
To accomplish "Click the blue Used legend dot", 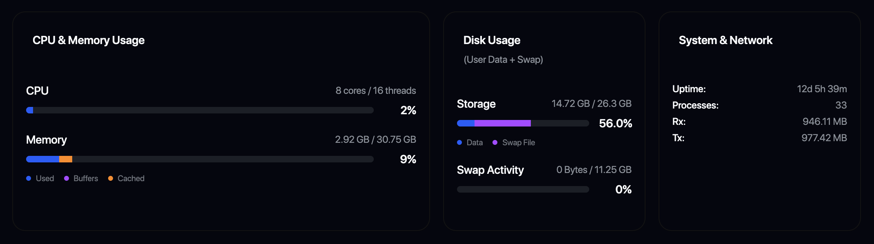I will tap(29, 178).
